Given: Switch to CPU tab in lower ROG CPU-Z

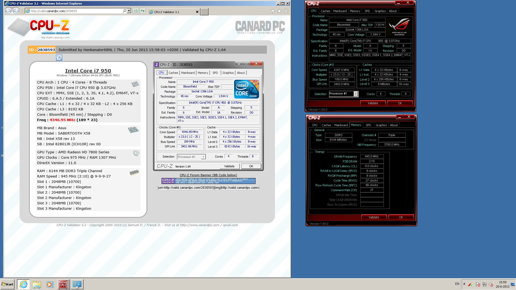Looking at the screenshot, I should (314, 125).
